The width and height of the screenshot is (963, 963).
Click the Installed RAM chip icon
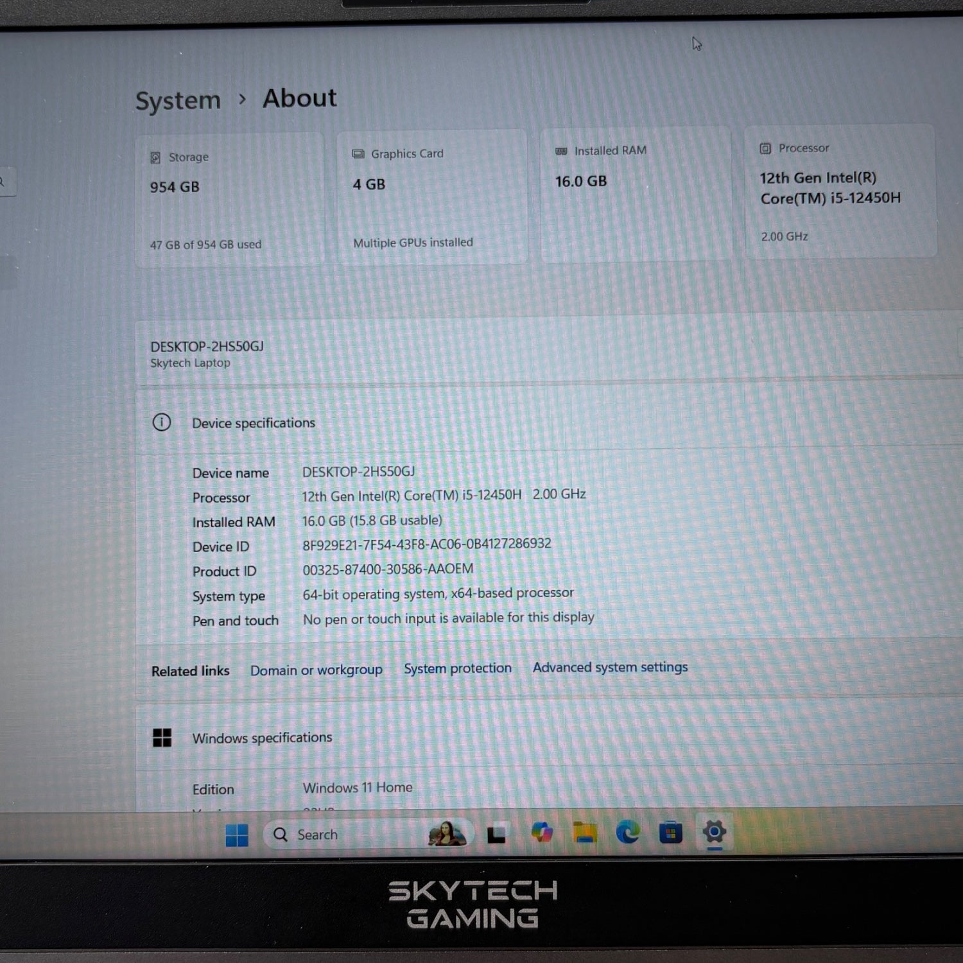coord(561,152)
